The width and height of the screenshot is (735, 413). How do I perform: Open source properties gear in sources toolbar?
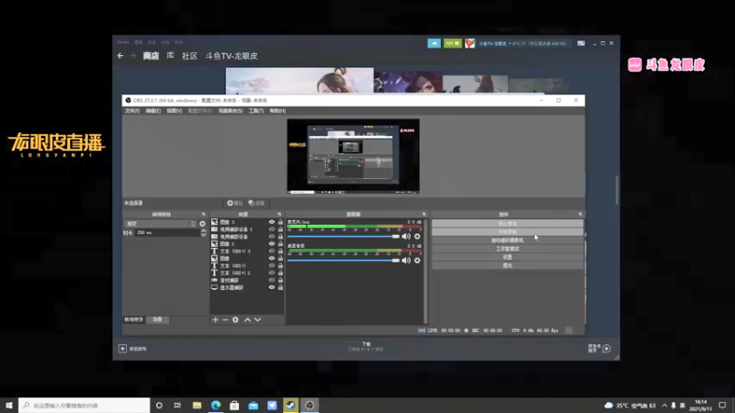pos(235,319)
